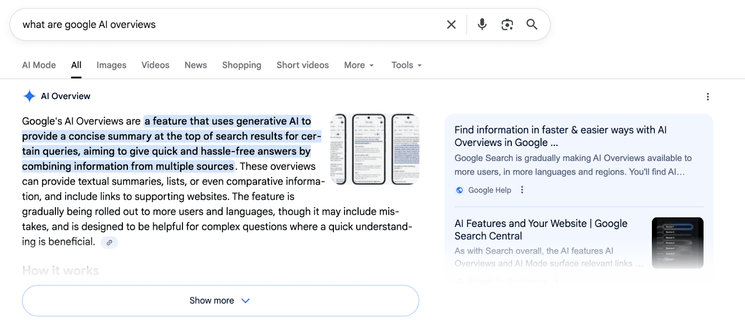Open the AI Overview three-dot options menu

point(708,96)
